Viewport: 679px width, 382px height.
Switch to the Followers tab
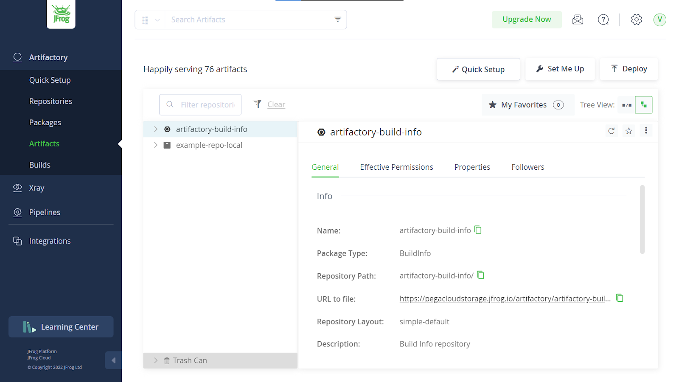pos(527,167)
